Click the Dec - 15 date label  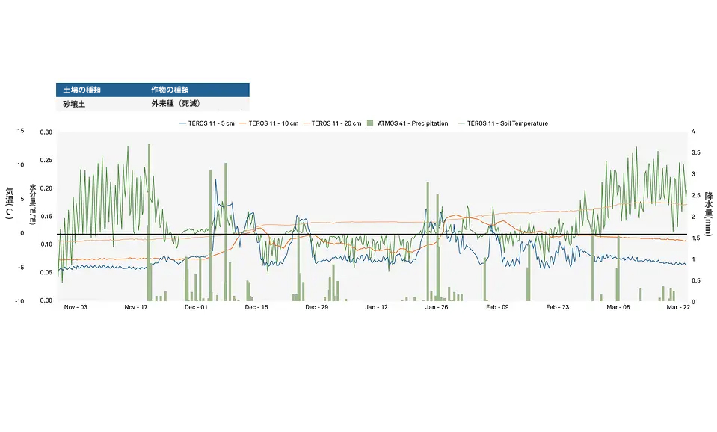pos(256,307)
